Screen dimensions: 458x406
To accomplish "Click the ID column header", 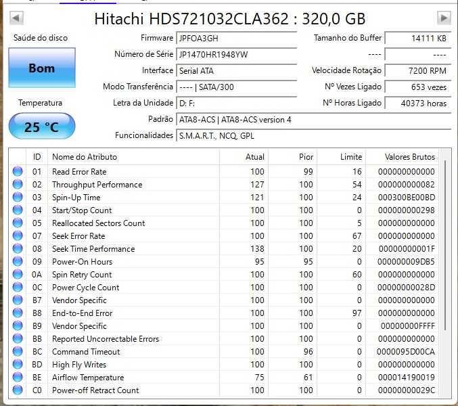I will pos(37,157).
